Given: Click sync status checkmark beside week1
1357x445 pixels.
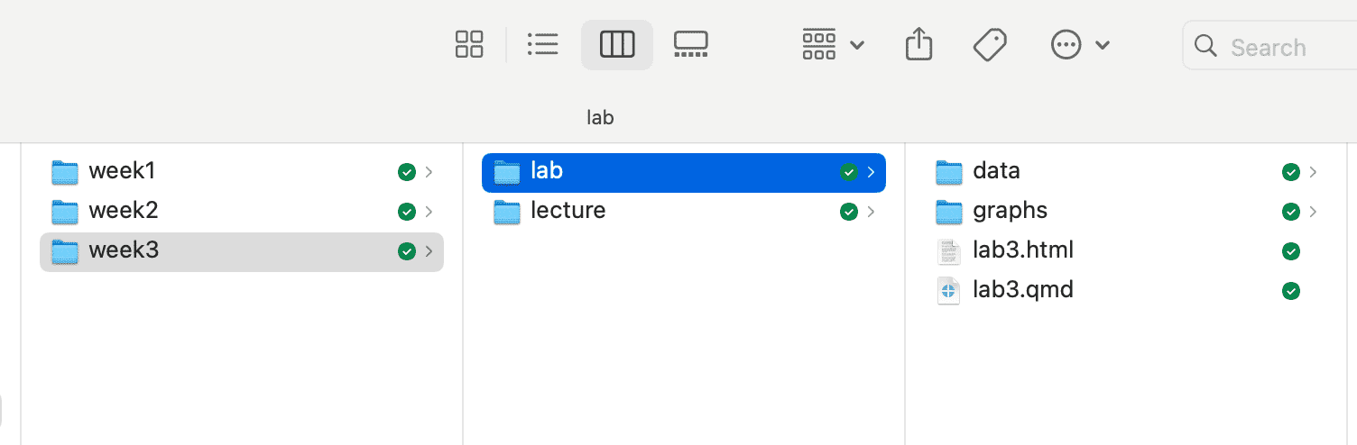Looking at the screenshot, I should pyautogui.click(x=406, y=172).
